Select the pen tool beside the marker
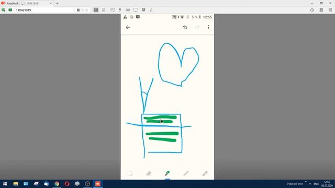 coord(186,173)
